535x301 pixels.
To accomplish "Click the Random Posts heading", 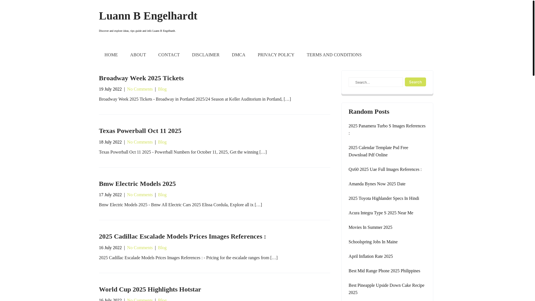I will tap(369, 111).
